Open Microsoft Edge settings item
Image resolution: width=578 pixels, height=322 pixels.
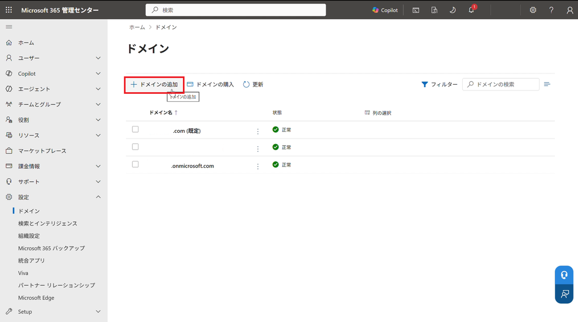[36, 298]
